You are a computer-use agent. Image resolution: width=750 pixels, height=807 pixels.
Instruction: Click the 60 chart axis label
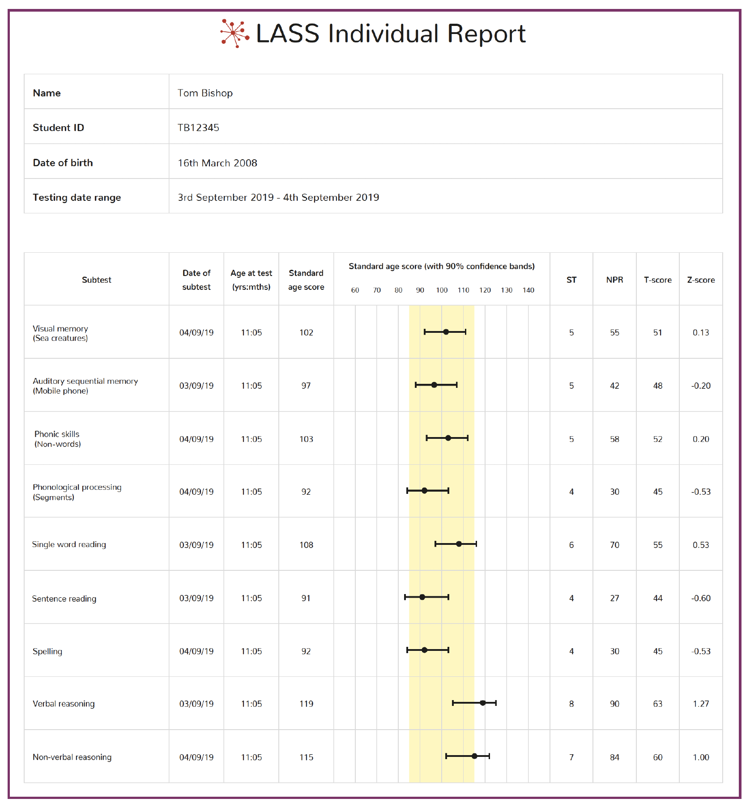[x=355, y=290]
